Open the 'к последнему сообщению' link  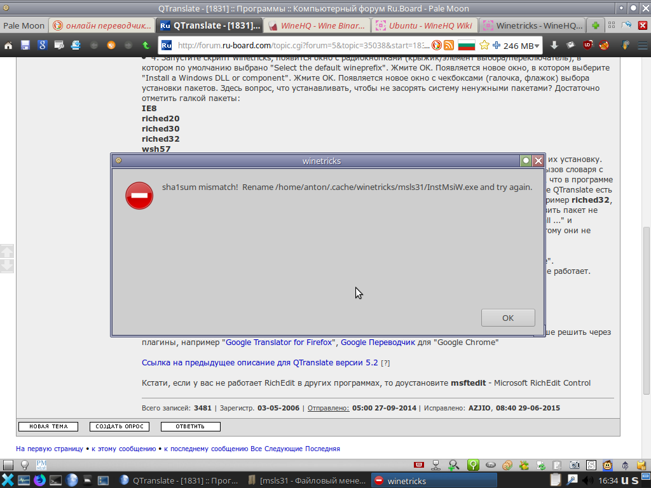click(207, 449)
